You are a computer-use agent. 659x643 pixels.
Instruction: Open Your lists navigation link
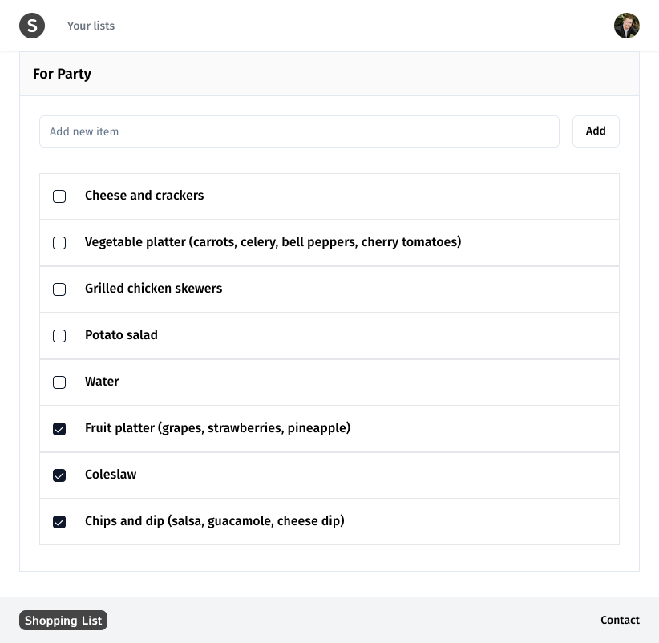[91, 26]
